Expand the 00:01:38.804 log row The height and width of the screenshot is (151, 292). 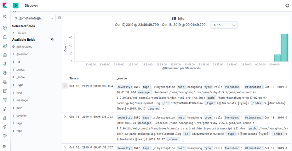(65, 86)
